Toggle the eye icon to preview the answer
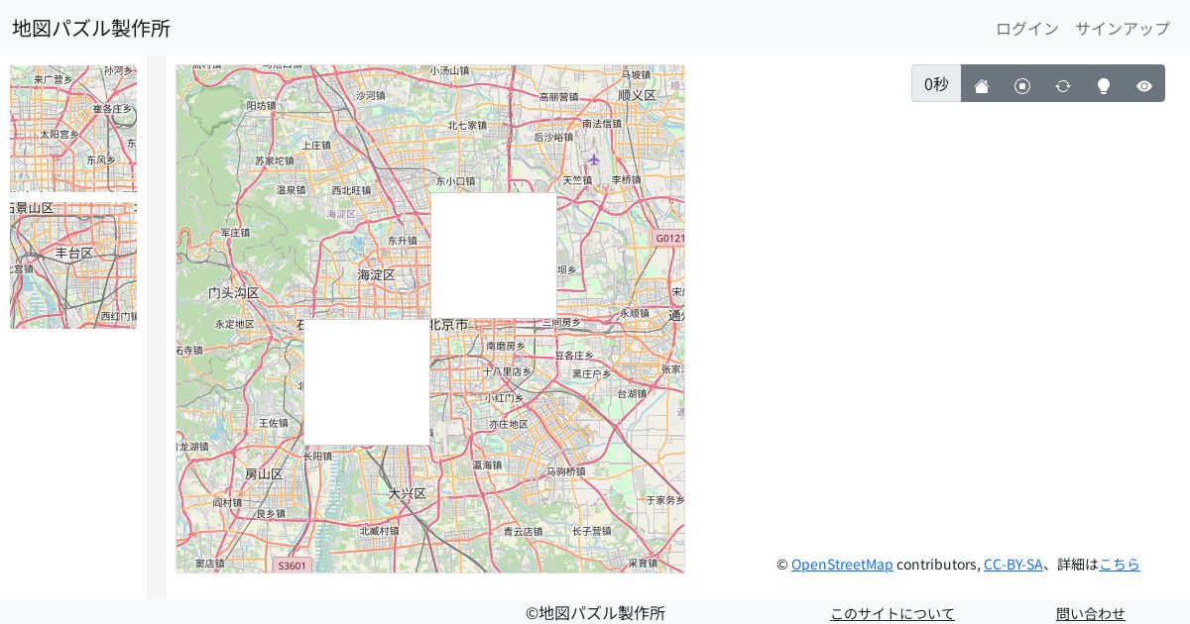Viewport: 1190px width, 624px height. [x=1144, y=85]
